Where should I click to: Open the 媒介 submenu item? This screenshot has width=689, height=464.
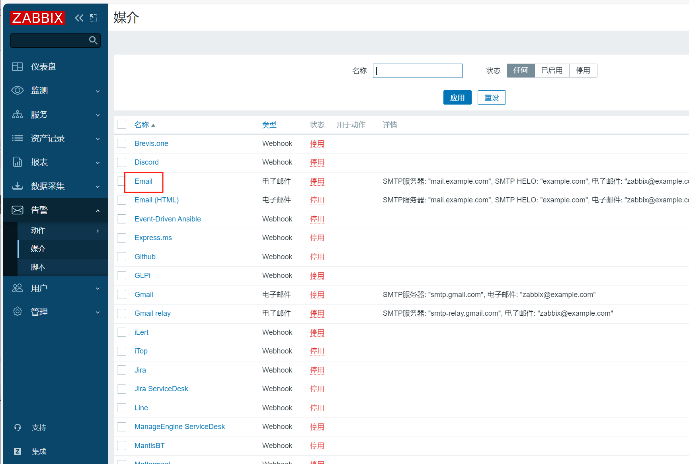click(x=62, y=249)
